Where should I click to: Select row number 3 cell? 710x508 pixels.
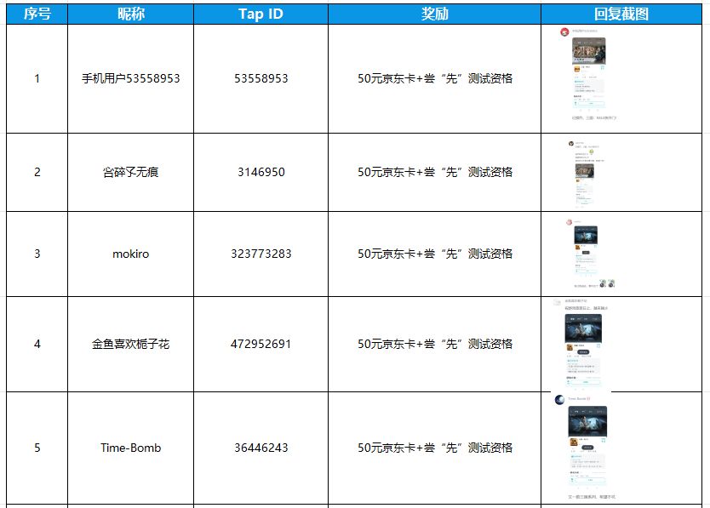click(x=37, y=254)
